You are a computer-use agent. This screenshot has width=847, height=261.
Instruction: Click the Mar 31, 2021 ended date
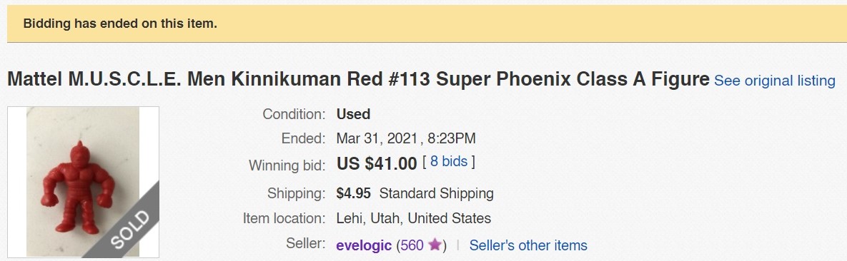click(377, 138)
